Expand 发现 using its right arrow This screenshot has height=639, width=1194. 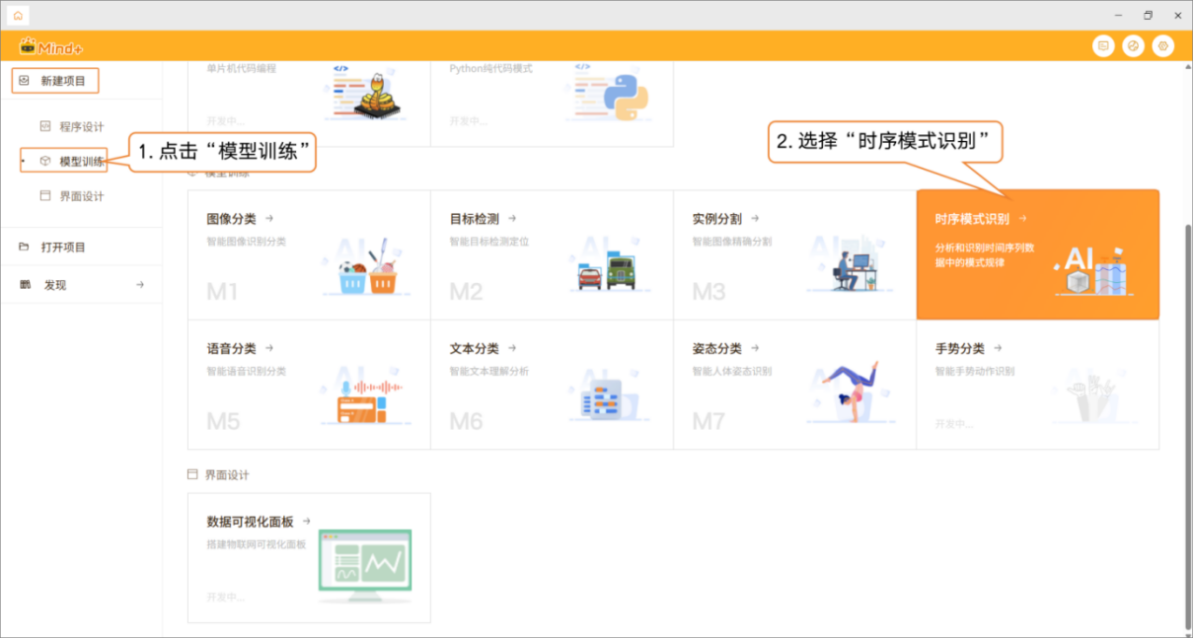pyautogui.click(x=140, y=285)
